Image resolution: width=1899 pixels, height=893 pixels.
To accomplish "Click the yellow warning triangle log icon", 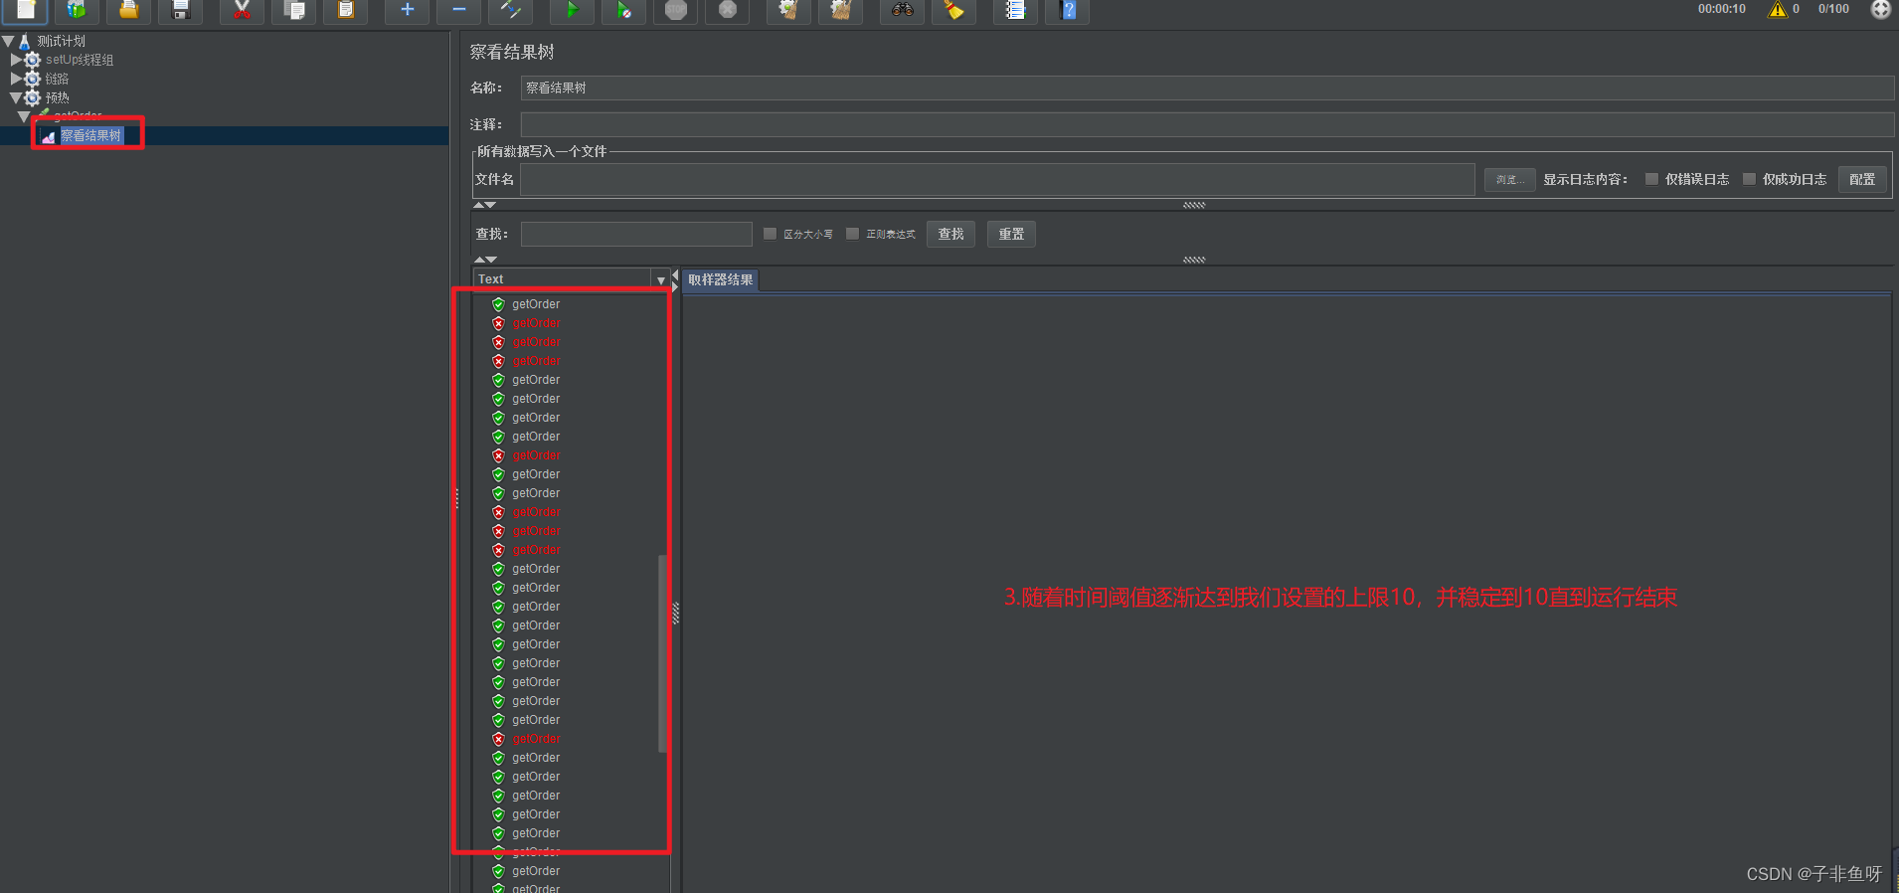I will click(x=1777, y=10).
